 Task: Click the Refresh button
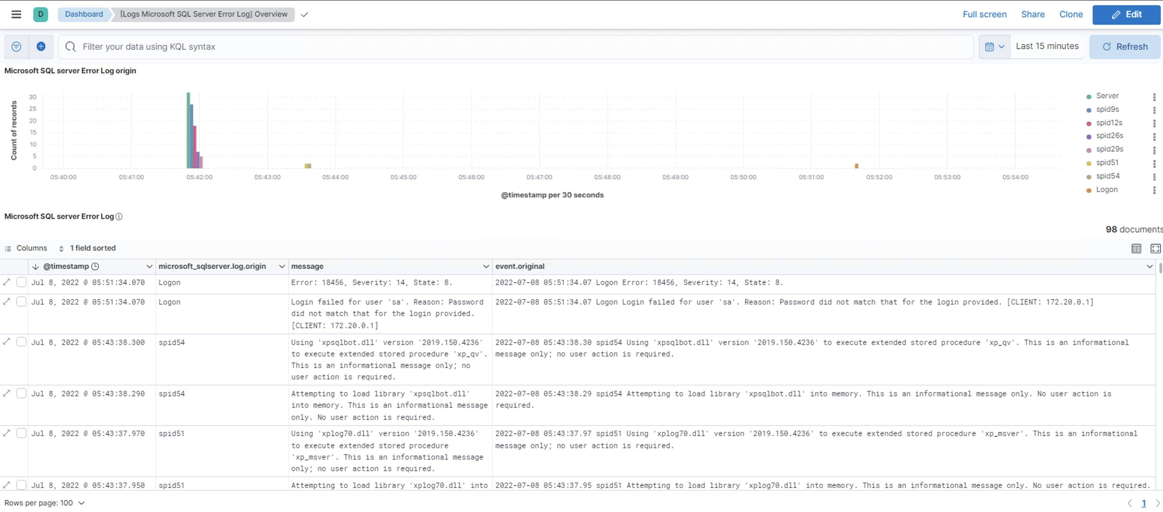(x=1125, y=47)
